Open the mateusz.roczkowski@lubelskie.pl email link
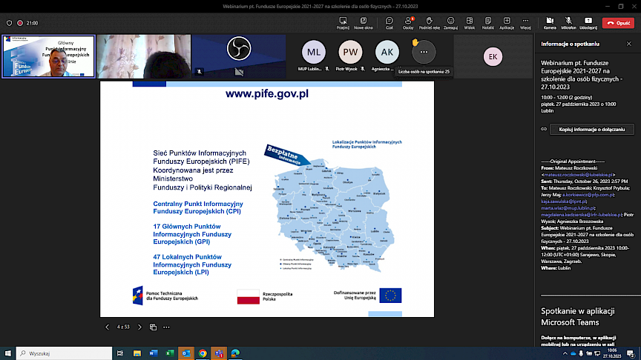This screenshot has width=641, height=360. [578, 175]
